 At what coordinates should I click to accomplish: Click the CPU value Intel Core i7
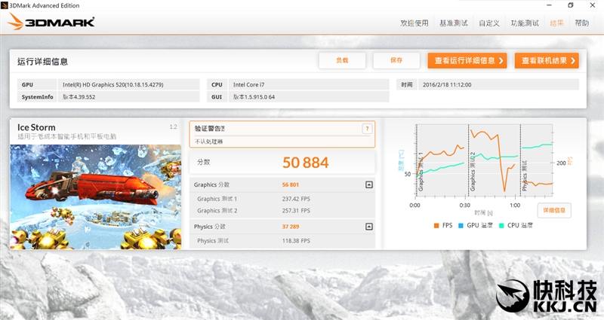click(249, 84)
